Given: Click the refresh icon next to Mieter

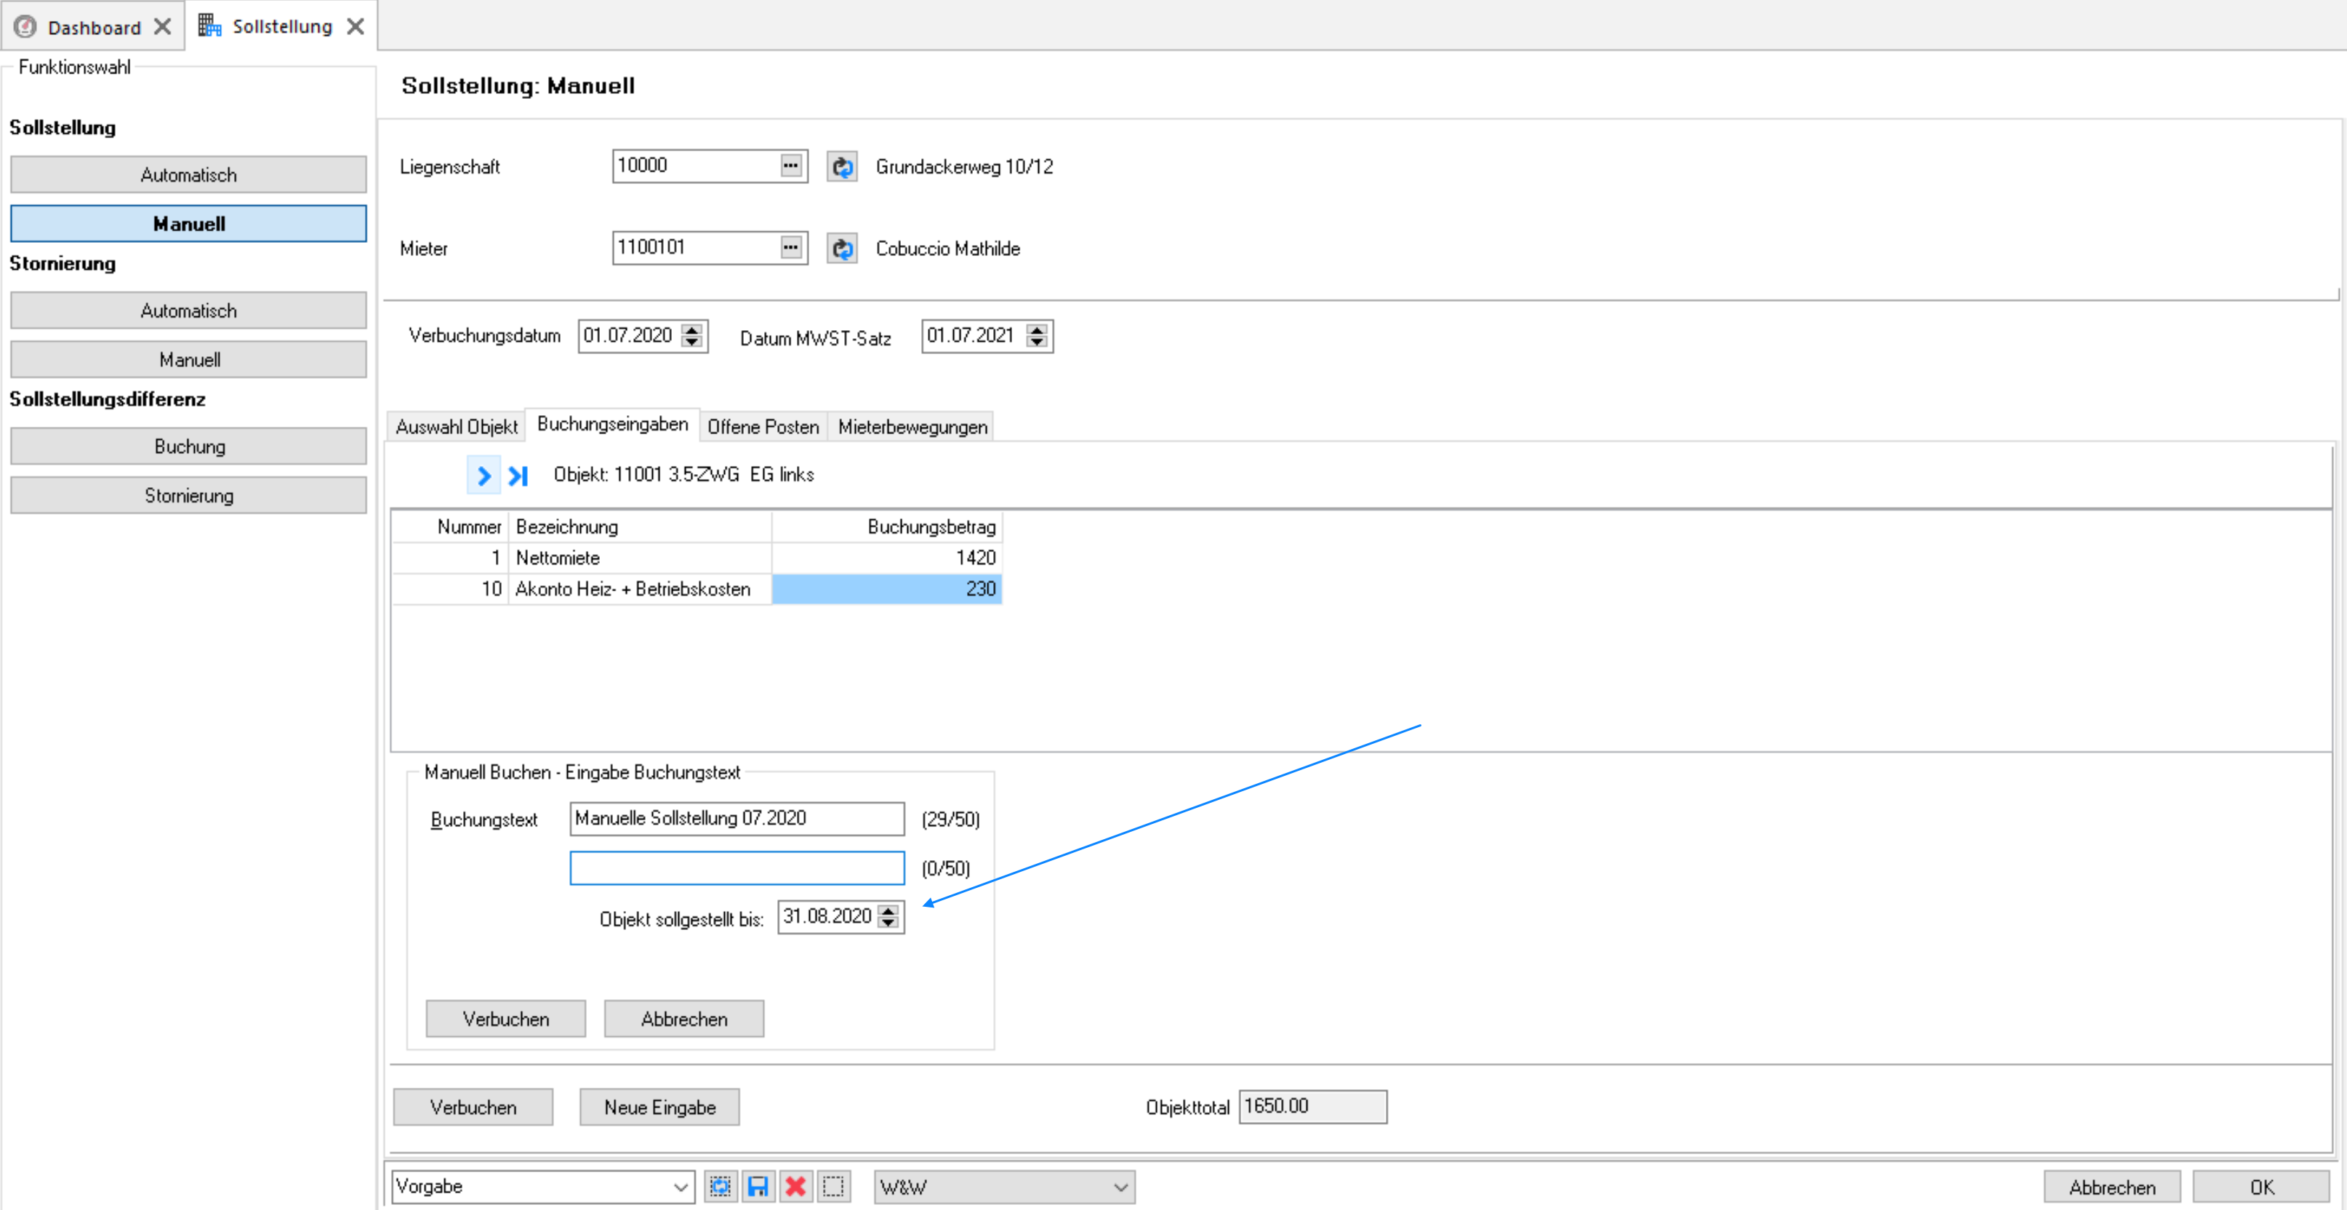Looking at the screenshot, I should pos(842,248).
